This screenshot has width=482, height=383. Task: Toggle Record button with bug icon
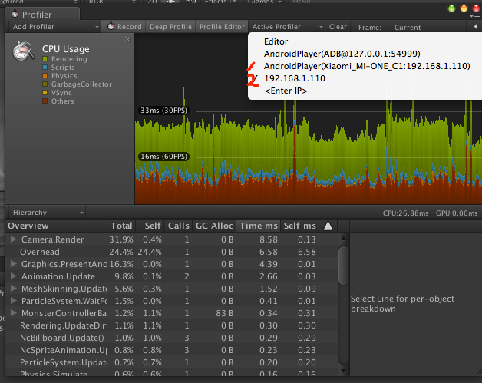pyautogui.click(x=124, y=27)
